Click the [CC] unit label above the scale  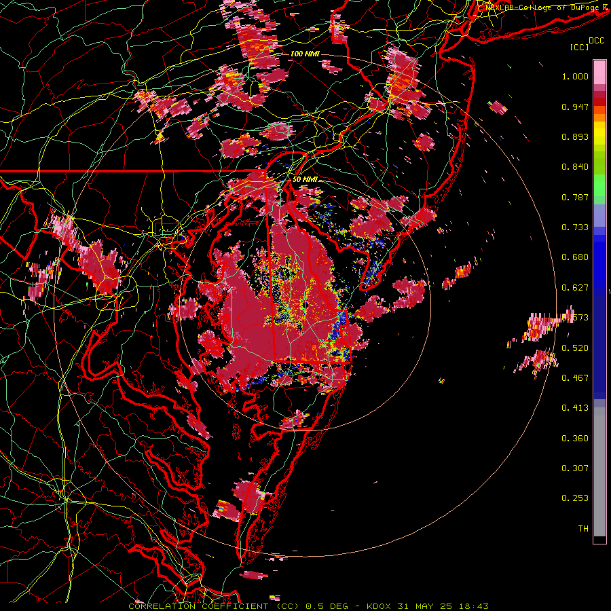[579, 47]
